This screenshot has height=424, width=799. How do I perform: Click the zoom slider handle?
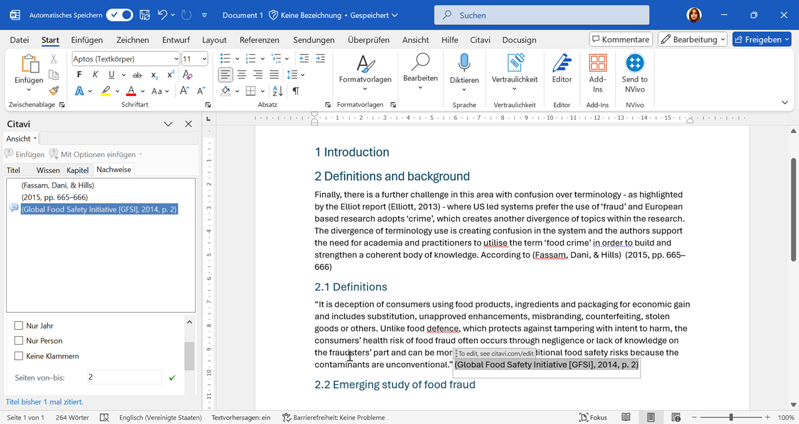pyautogui.click(x=731, y=417)
